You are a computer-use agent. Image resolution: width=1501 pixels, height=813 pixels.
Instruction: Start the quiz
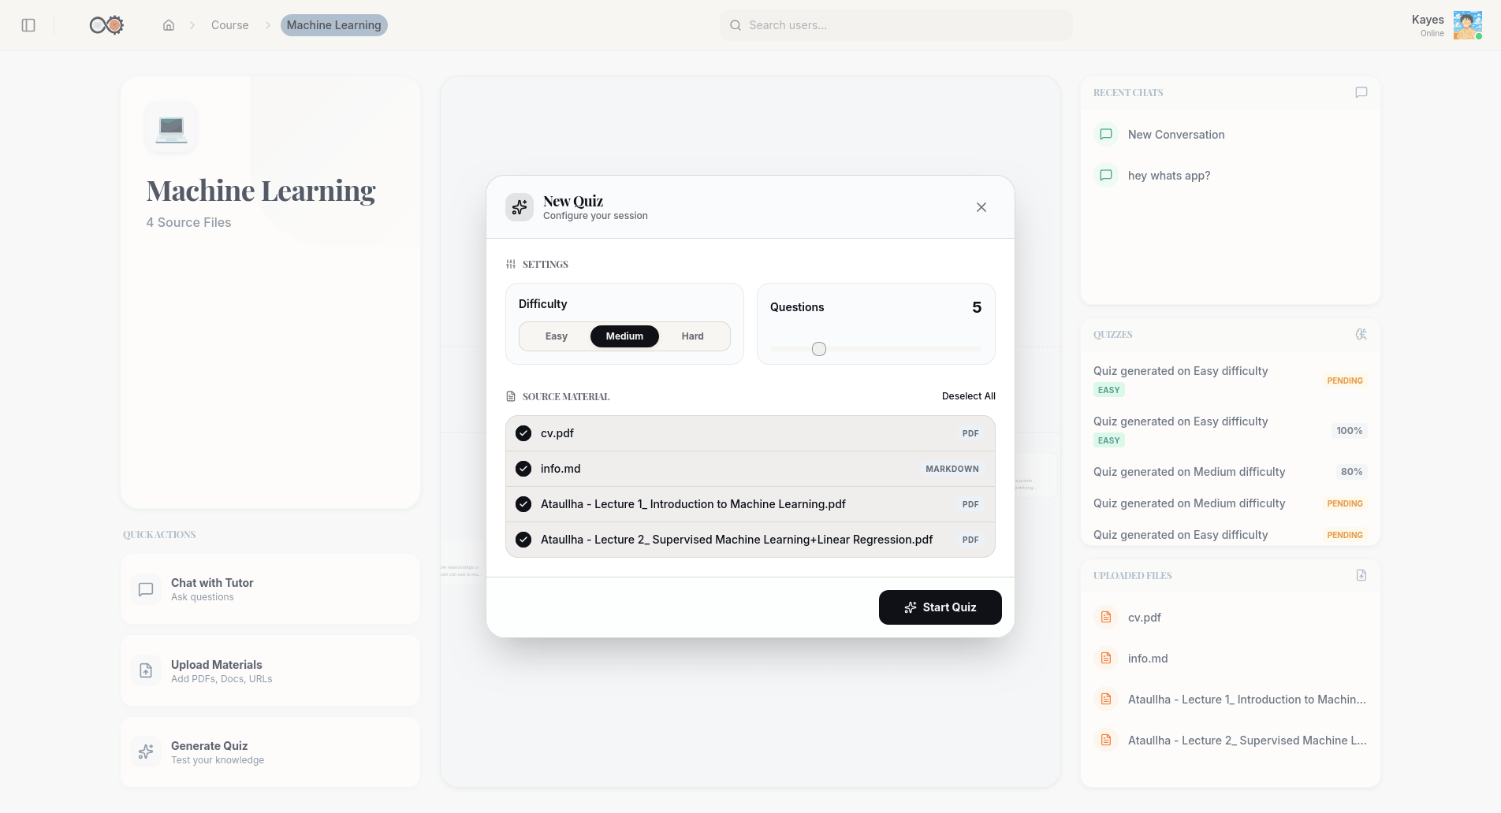point(940,607)
